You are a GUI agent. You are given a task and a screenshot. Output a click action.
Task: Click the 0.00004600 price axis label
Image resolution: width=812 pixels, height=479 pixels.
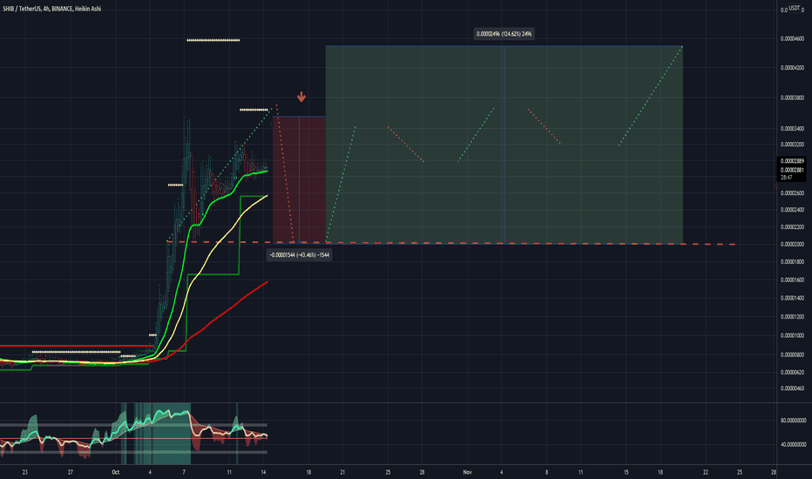tap(792, 39)
